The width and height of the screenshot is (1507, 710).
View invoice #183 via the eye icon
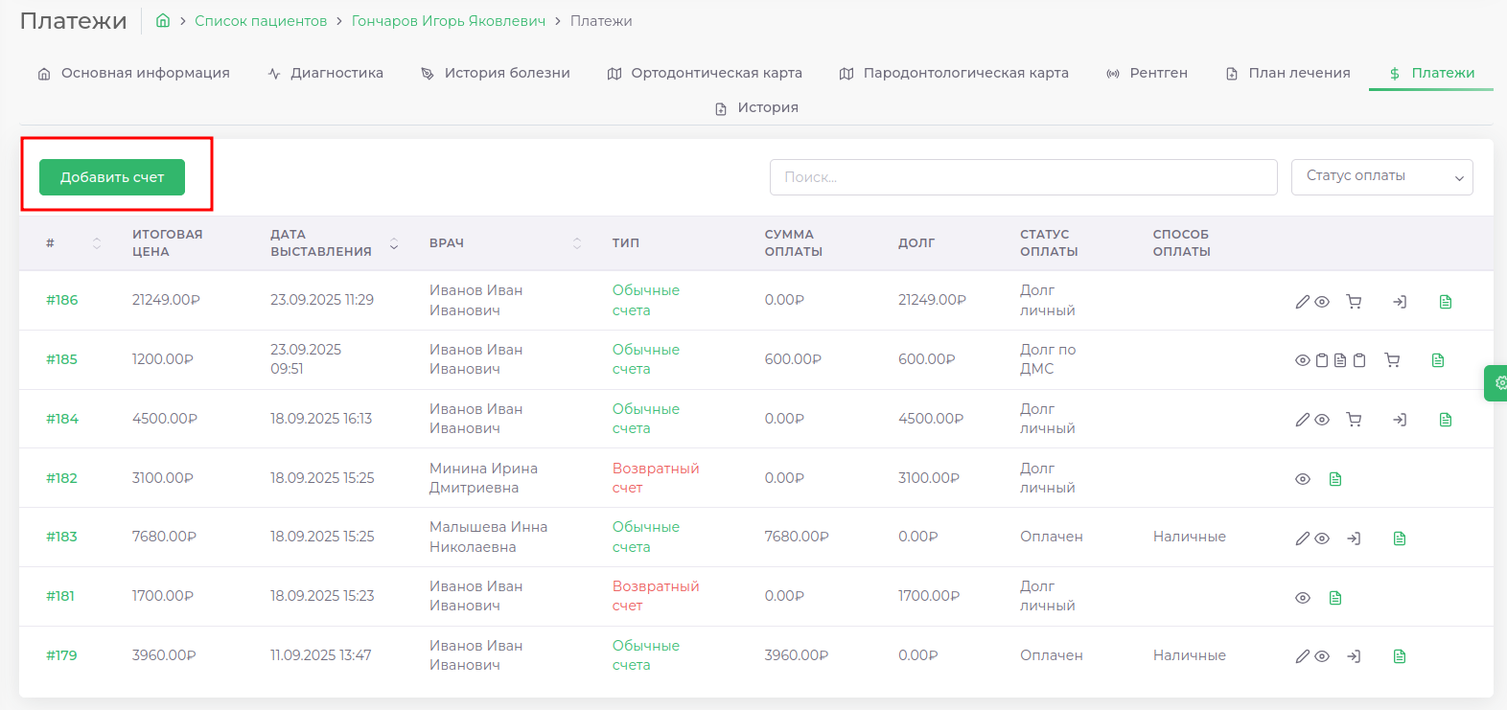(x=1322, y=538)
